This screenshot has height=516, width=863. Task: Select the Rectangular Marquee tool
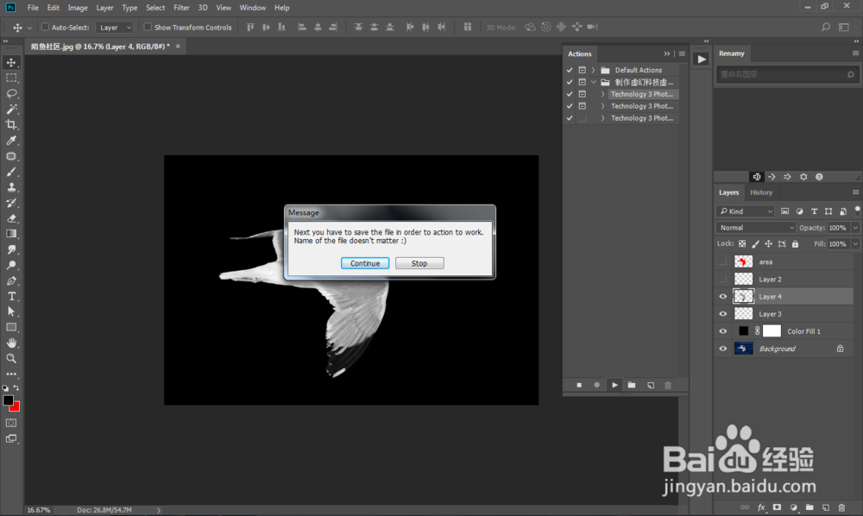coord(11,78)
